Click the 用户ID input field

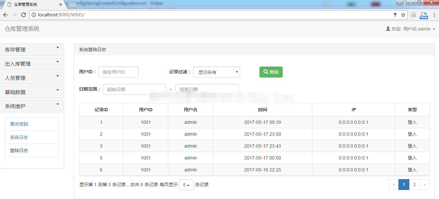coord(118,72)
